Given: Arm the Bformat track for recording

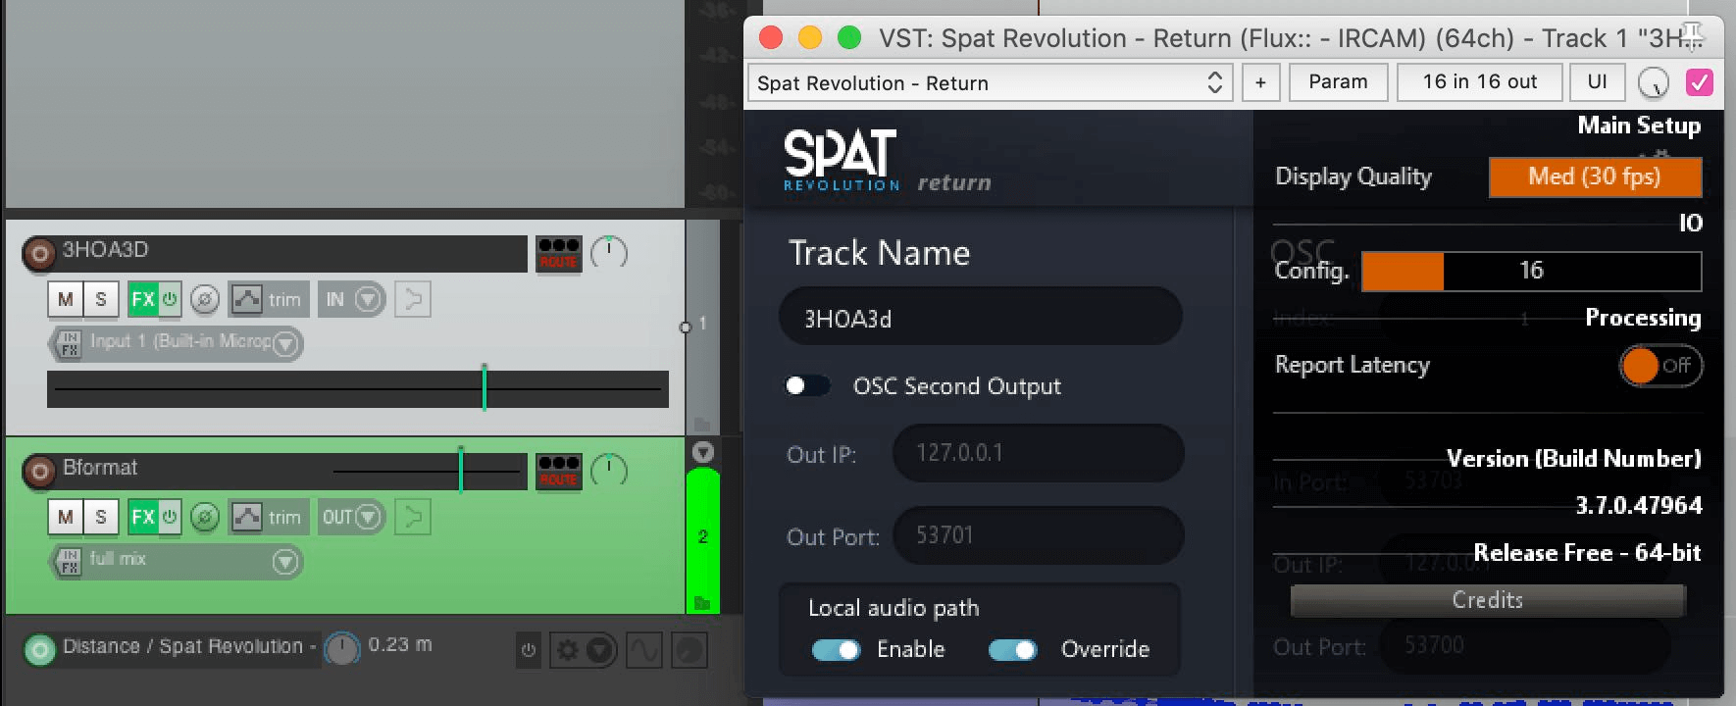Looking at the screenshot, I should [x=39, y=472].
